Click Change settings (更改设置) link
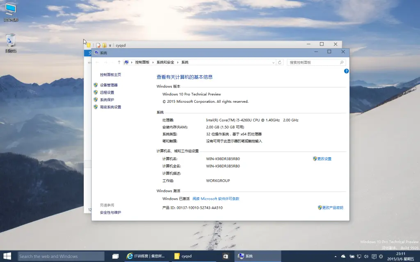The height and width of the screenshot is (262, 420). (324, 158)
